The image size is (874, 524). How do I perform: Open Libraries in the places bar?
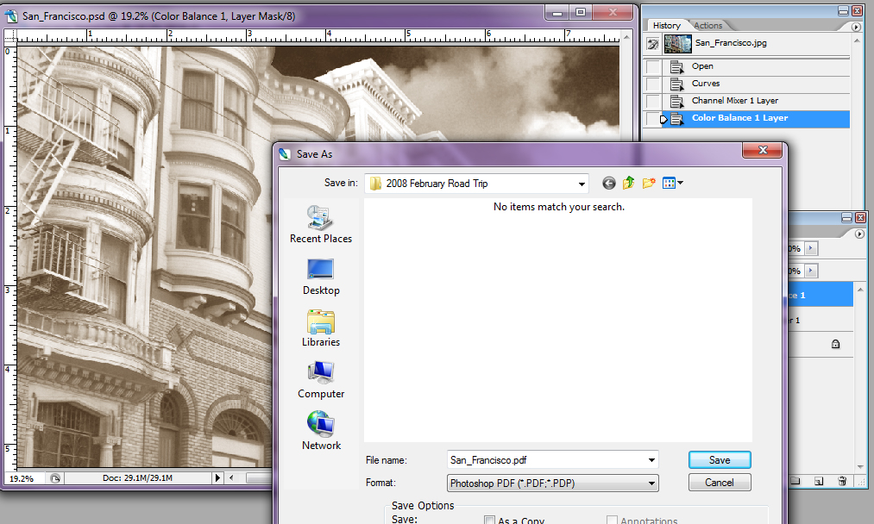click(321, 328)
